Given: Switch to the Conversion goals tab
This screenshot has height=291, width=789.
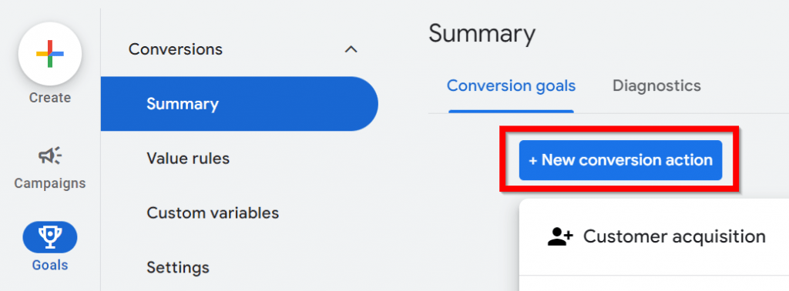Looking at the screenshot, I should pyautogui.click(x=512, y=86).
